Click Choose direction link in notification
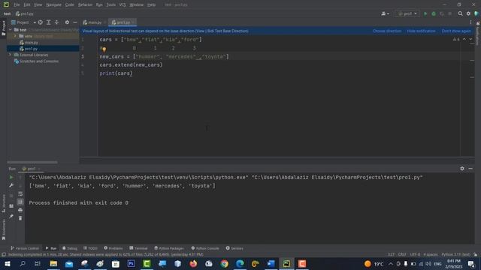This screenshot has height=270, width=481. click(387, 31)
